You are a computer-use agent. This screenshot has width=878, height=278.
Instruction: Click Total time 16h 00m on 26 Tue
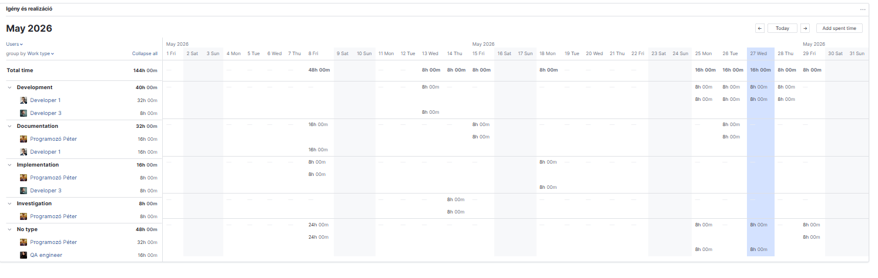click(x=733, y=70)
